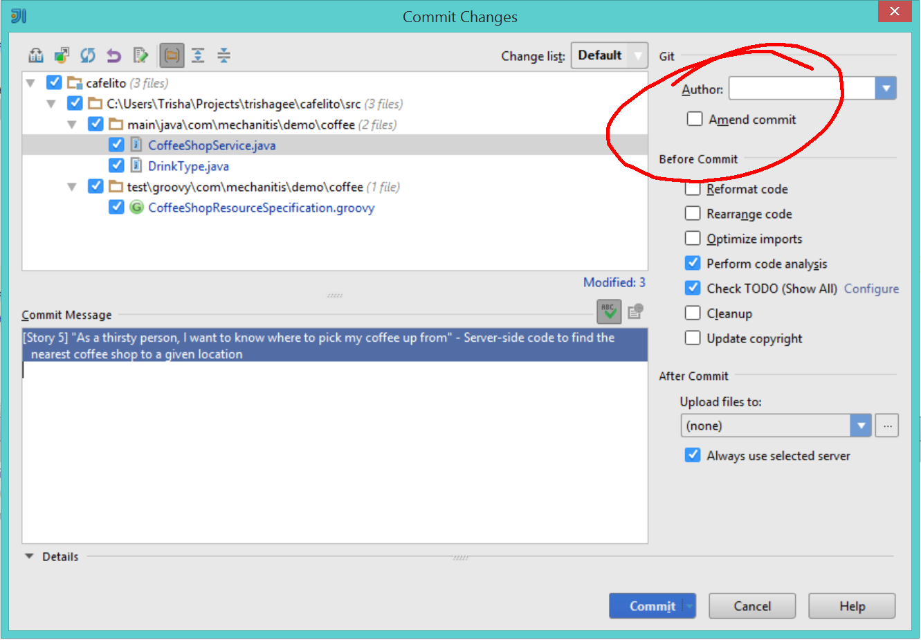Toggle the Group by Directory icon
This screenshot has height=640, width=921.
(x=172, y=55)
